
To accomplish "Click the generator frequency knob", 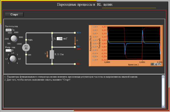I will pos(14,38).
